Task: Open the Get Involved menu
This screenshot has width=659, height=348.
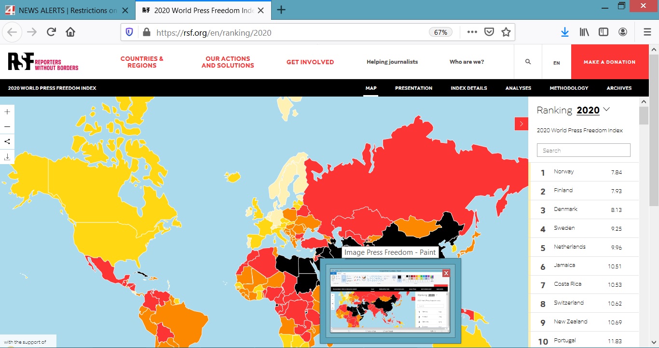Action: 310,62
